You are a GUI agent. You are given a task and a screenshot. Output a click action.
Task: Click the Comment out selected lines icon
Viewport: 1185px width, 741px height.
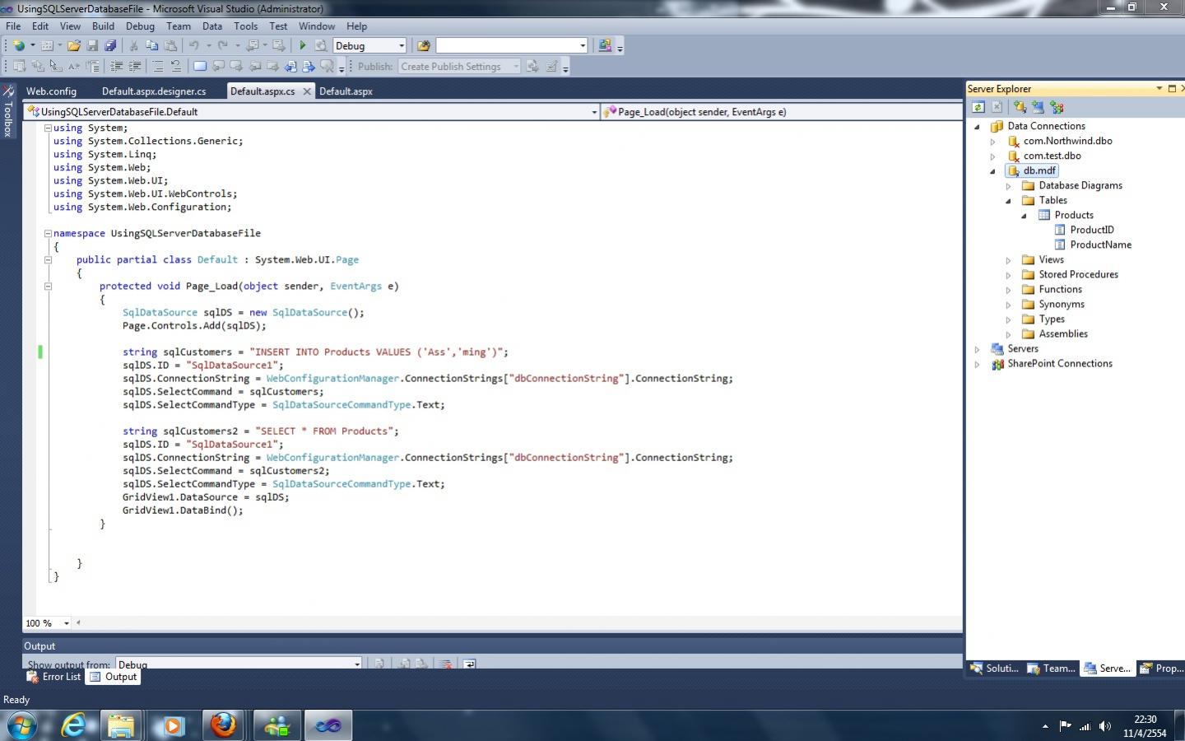coord(158,67)
